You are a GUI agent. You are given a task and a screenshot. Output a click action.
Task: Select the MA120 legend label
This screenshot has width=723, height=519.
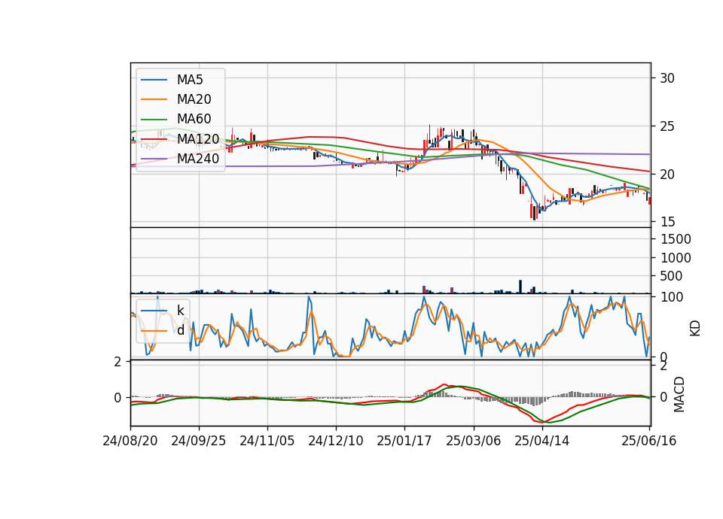coord(198,138)
